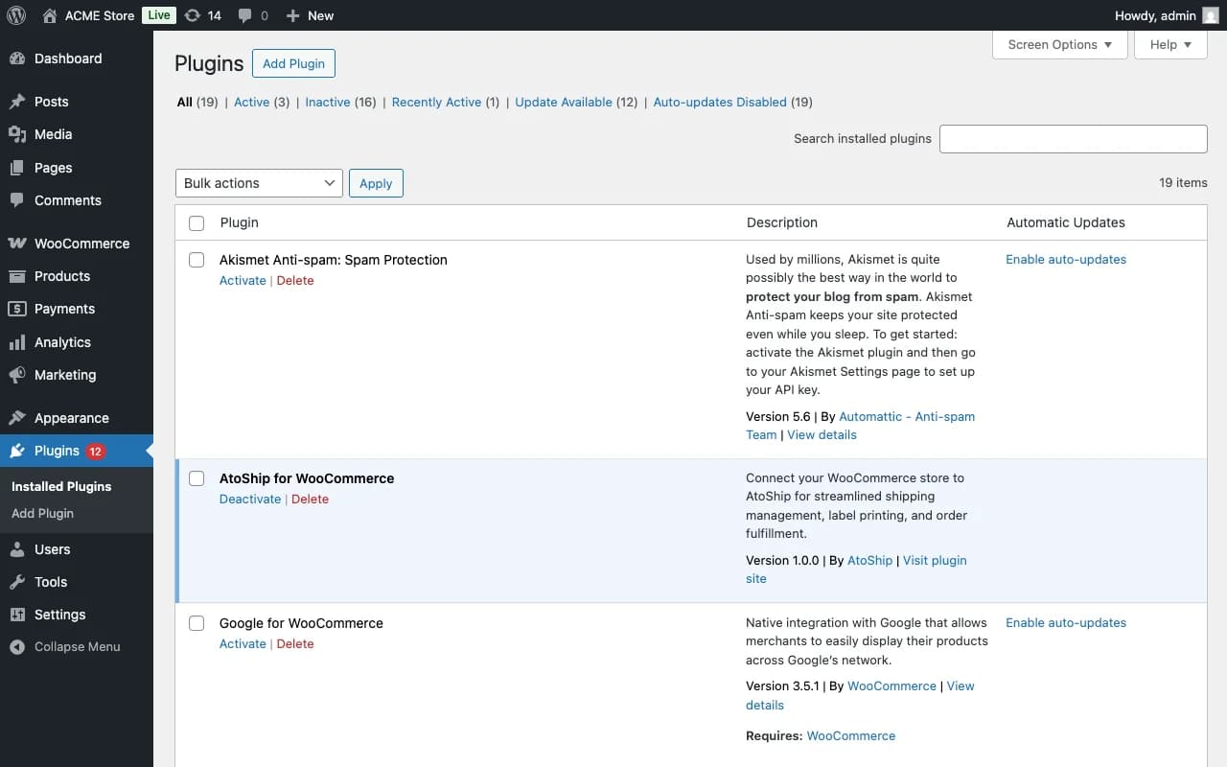
Task: Open the WooCommerce author link under Google plugin
Action: coord(891,686)
